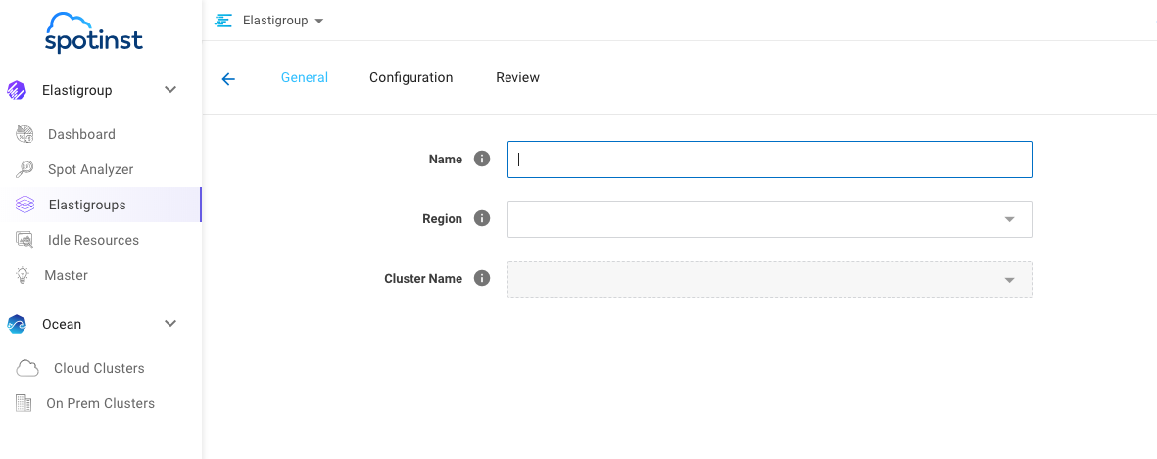Viewport: 1157px width, 459px height.
Task: Open the Cluster Name dropdown
Action: 769,280
